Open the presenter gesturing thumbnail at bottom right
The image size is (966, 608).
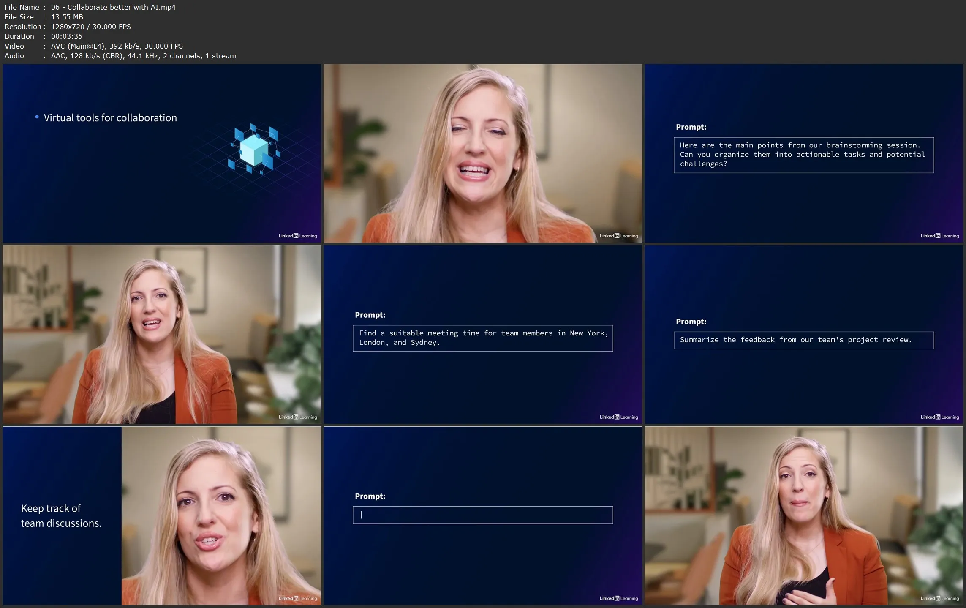coord(803,515)
